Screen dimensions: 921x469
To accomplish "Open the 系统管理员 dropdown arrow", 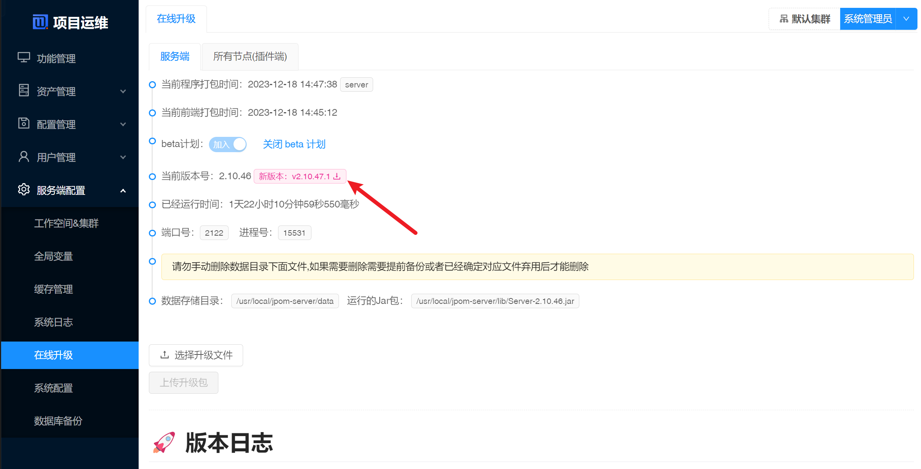I will 906,19.
